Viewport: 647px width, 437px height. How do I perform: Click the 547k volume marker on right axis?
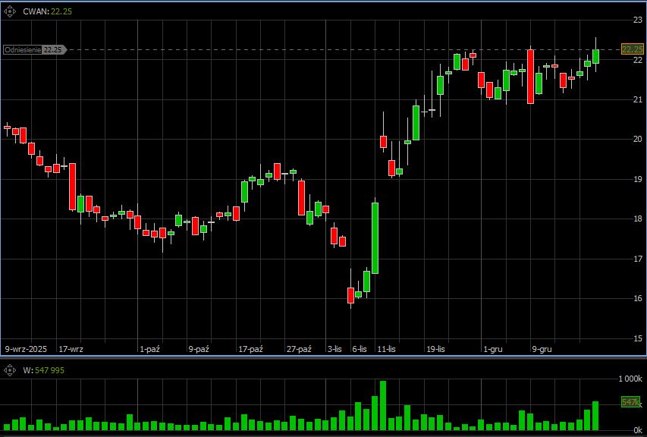pos(630,402)
